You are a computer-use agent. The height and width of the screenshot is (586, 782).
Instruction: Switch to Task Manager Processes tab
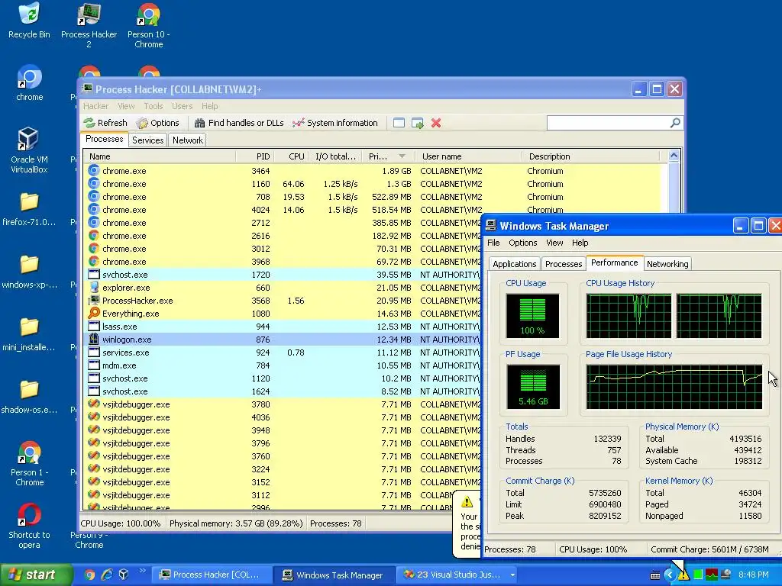(564, 264)
